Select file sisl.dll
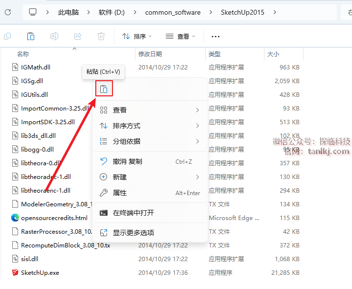The height and width of the screenshot is (289, 352). point(29,259)
